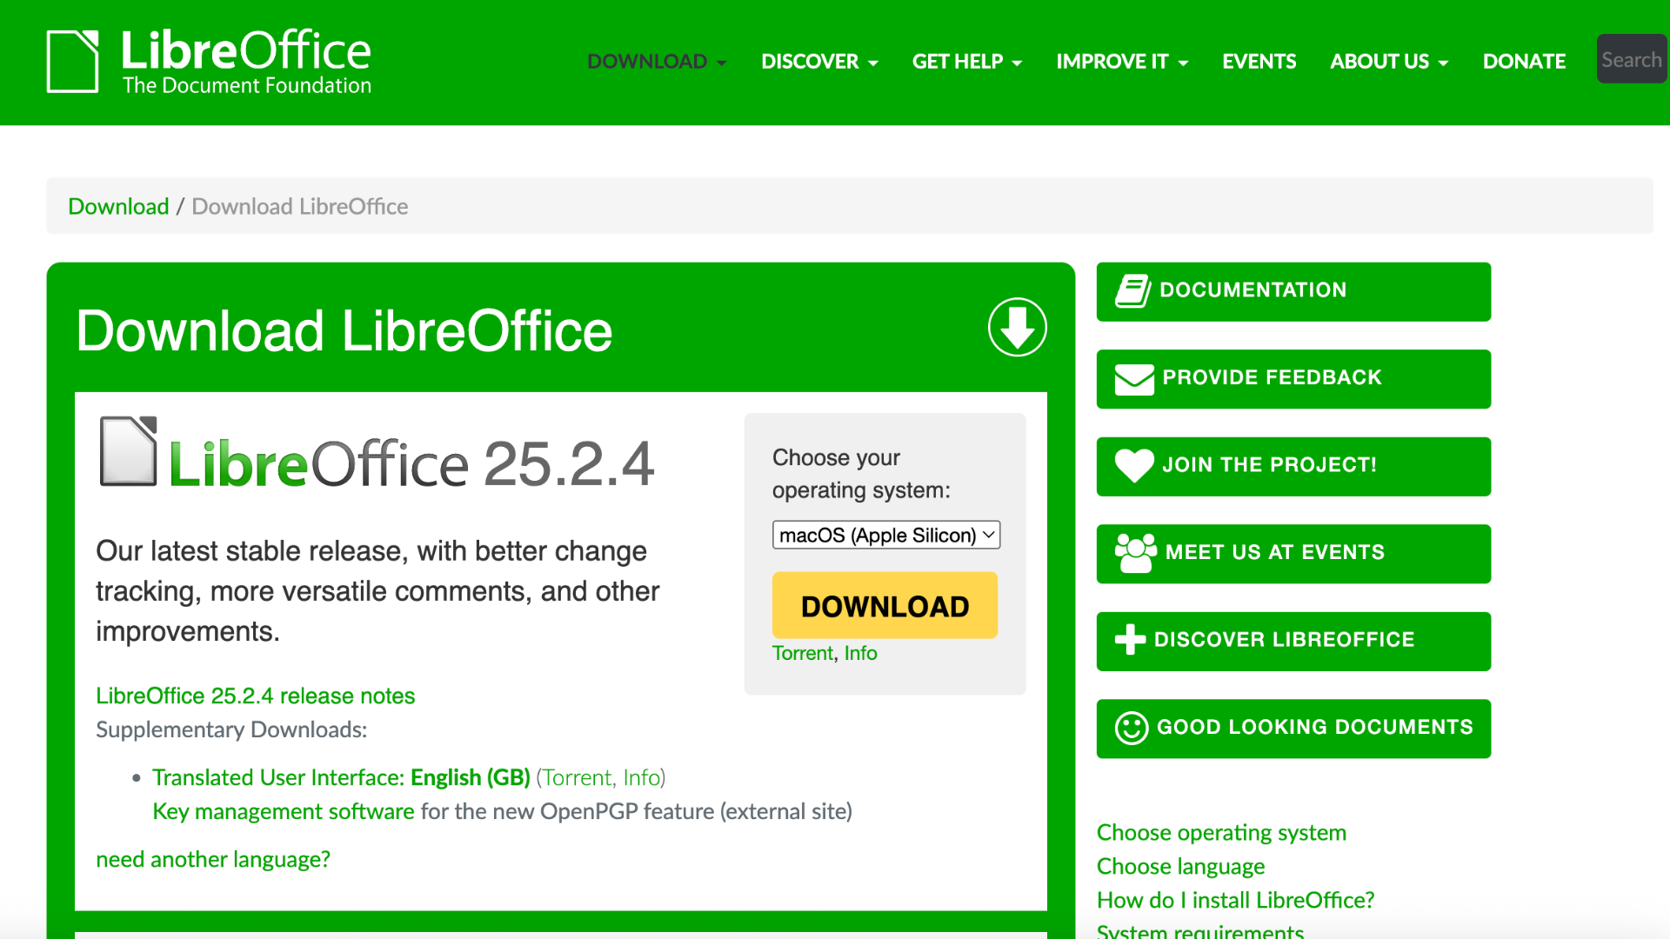This screenshot has height=939, width=1670.
Task: Open the IMPROVE IT dropdown menu
Action: pos(1121,61)
